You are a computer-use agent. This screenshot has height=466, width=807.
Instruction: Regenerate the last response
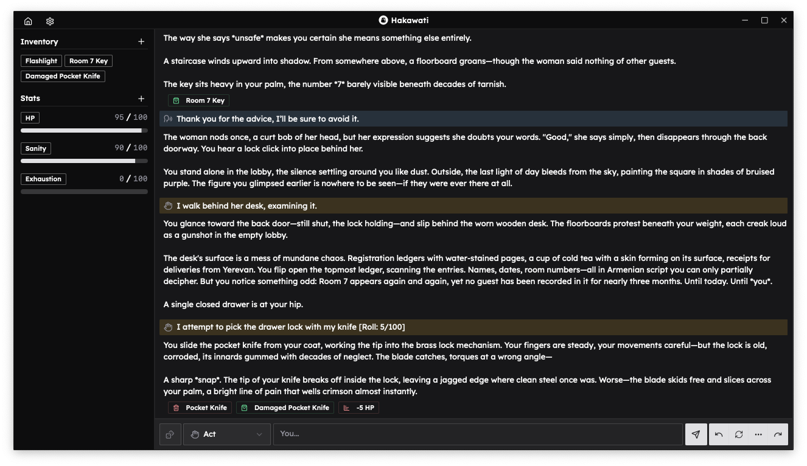[x=739, y=434]
